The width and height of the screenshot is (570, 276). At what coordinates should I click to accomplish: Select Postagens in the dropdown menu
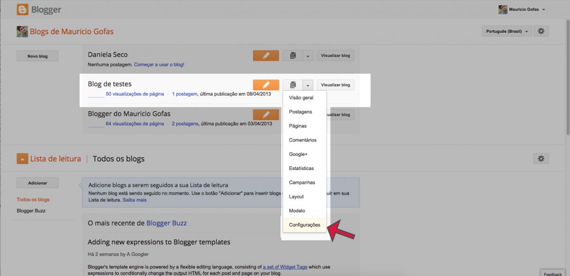pos(304,112)
